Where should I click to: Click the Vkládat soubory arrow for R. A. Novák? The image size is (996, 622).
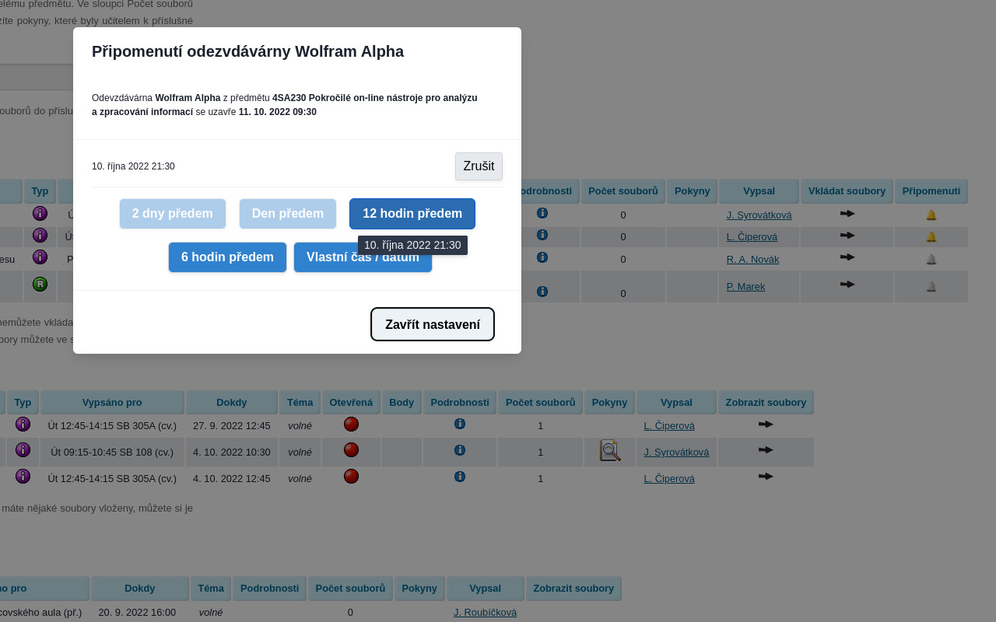pos(847,257)
